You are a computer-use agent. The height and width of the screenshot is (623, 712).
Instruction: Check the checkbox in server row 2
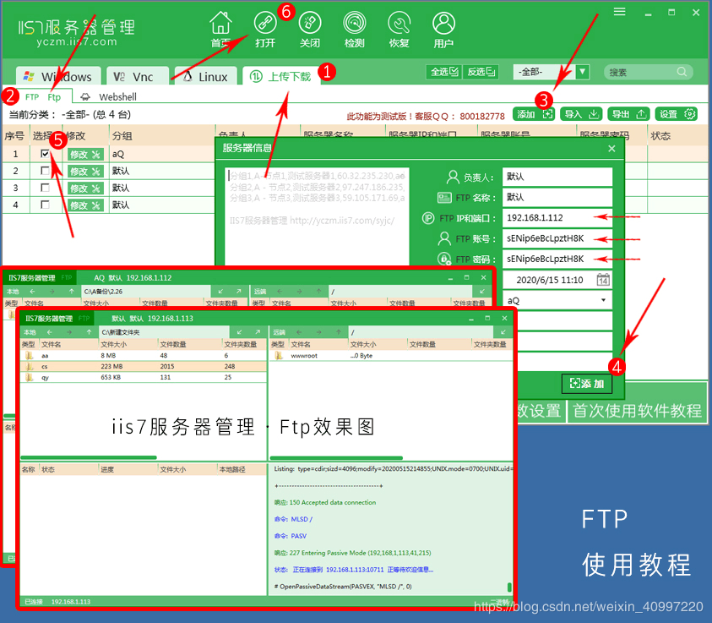tap(45, 171)
